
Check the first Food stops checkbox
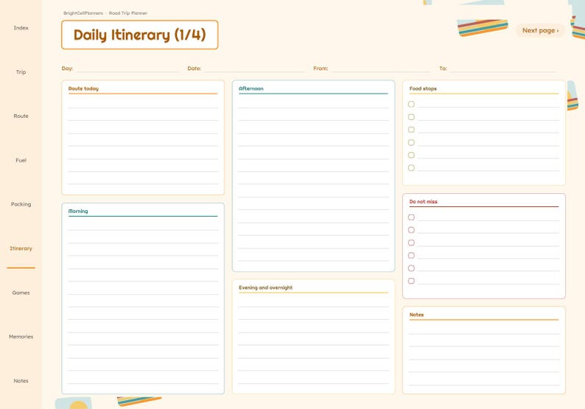(411, 104)
